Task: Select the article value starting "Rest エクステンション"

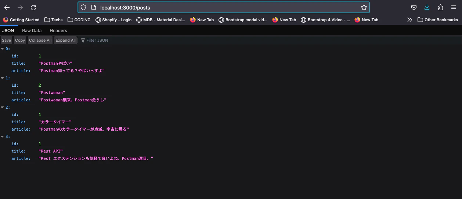Action: [96, 158]
